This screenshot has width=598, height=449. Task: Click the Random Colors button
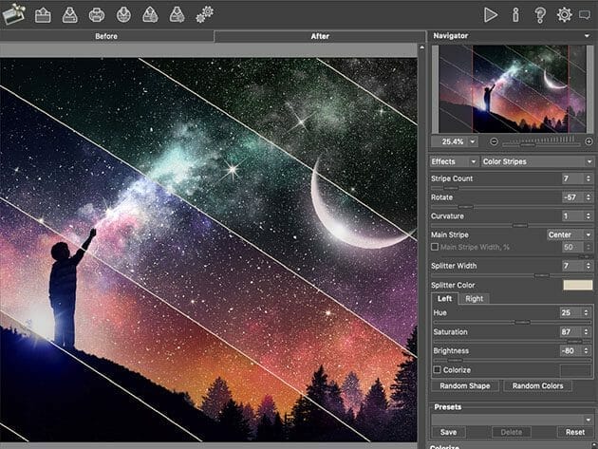(538, 386)
